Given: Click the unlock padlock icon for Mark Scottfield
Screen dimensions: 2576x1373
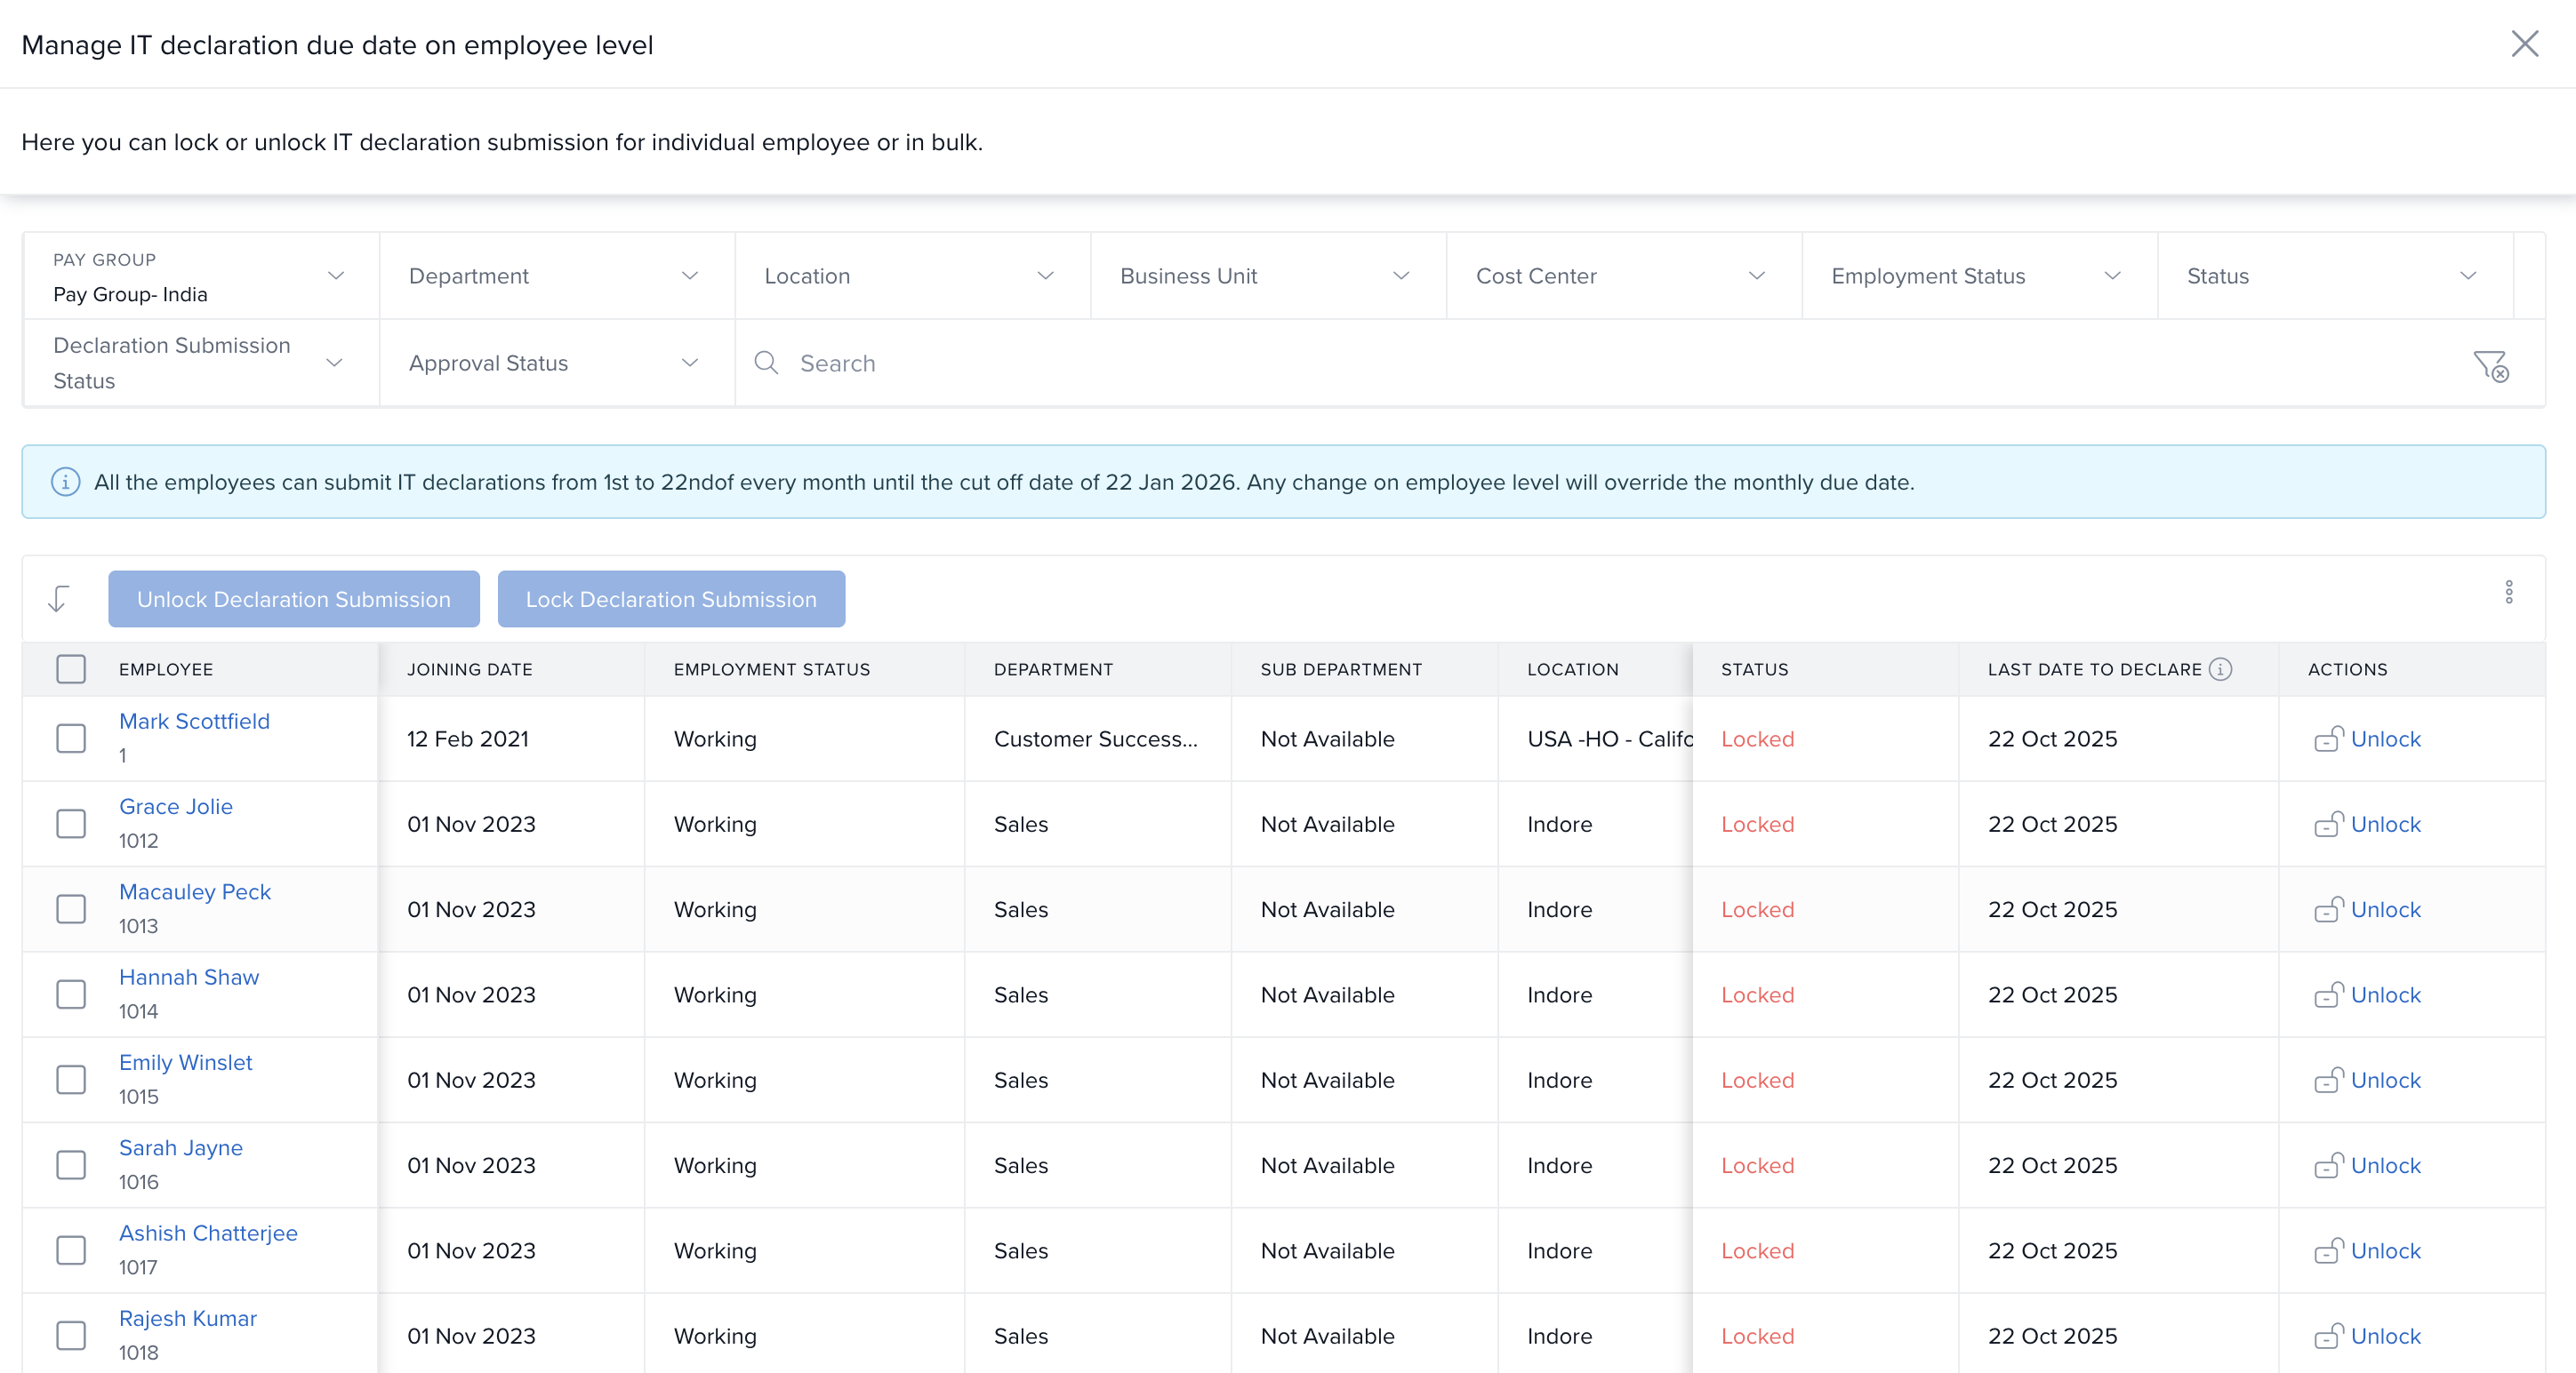Looking at the screenshot, I should click(x=2328, y=738).
